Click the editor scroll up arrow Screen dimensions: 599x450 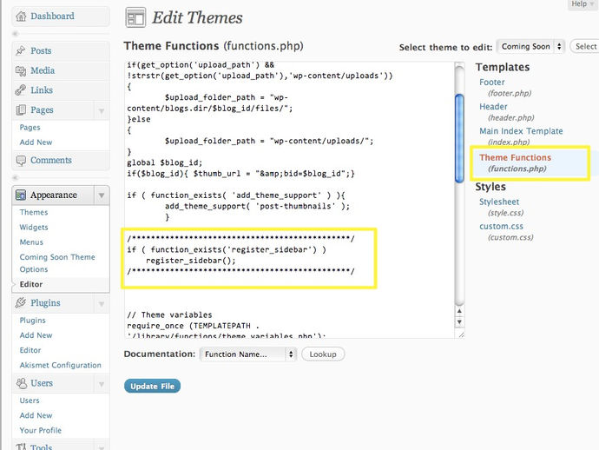459,311
